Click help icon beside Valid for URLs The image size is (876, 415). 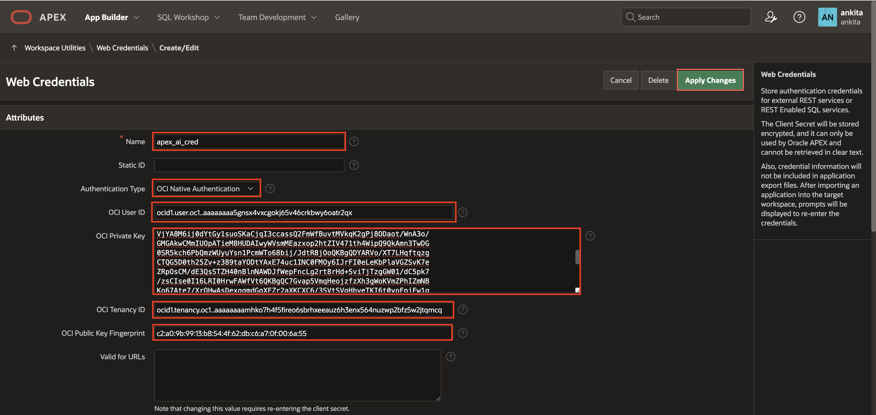[450, 356]
